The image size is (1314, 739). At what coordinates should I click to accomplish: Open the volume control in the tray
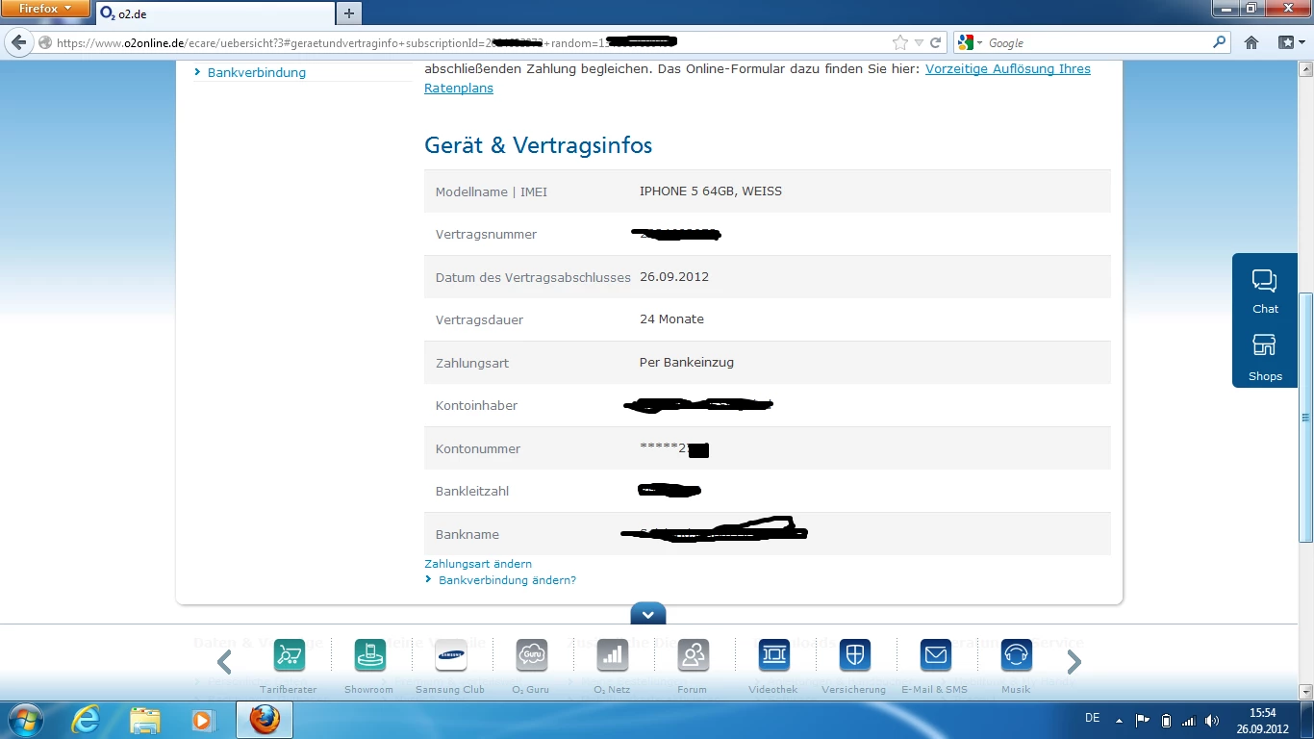[1212, 720]
